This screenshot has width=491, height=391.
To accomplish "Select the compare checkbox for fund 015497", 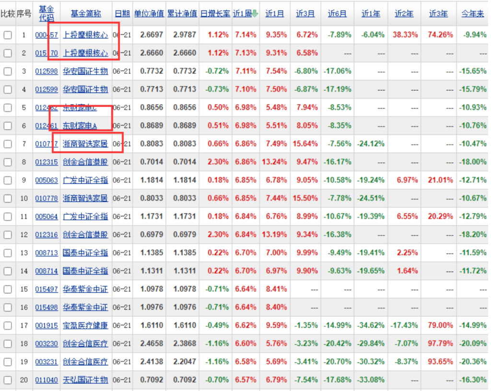I will click(x=8, y=289).
